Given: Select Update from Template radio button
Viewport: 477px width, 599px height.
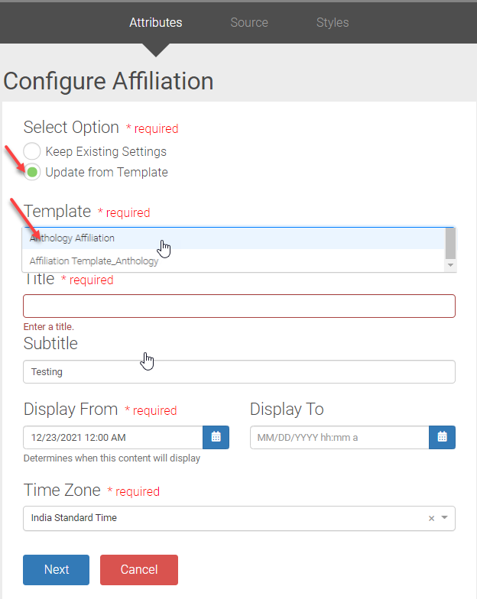Looking at the screenshot, I should tap(32, 172).
